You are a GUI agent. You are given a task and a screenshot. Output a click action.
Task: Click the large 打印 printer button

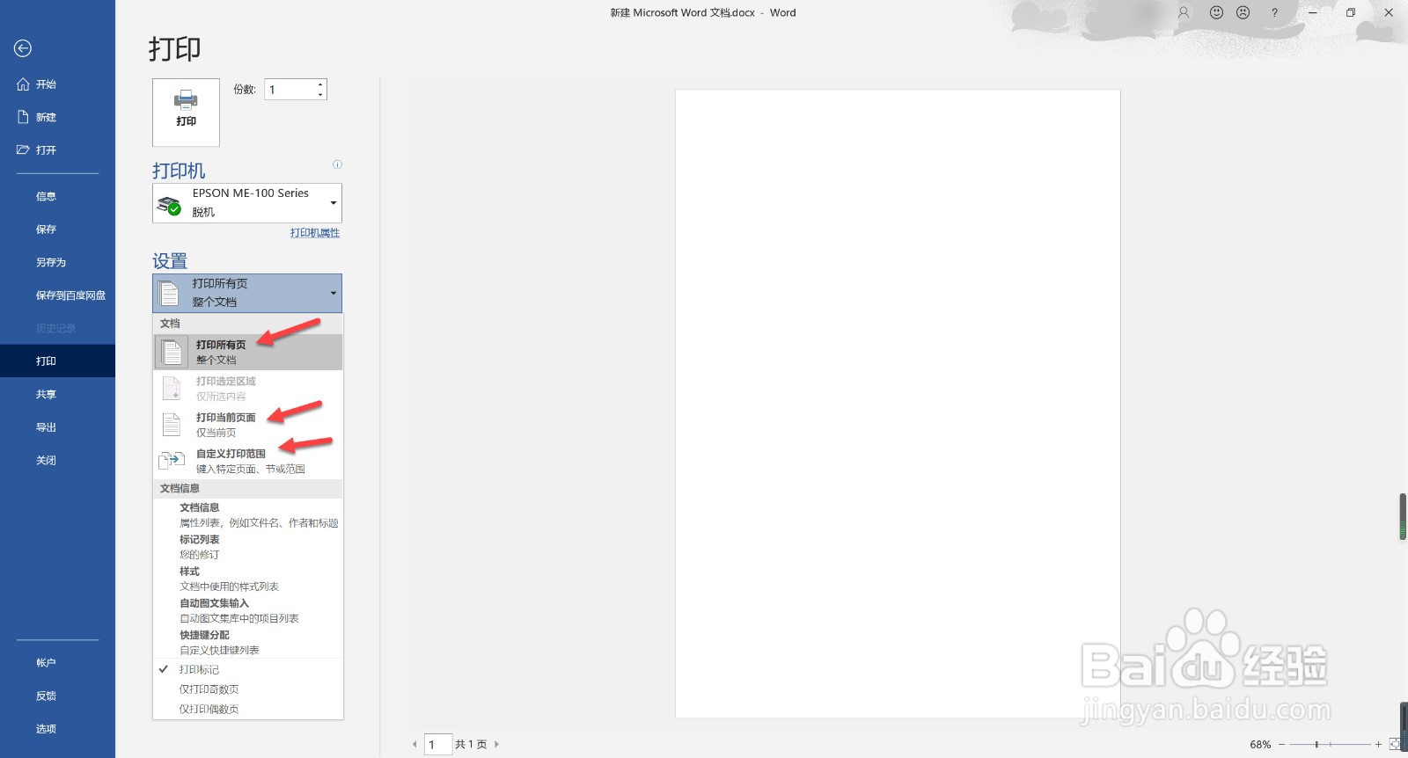pos(186,113)
